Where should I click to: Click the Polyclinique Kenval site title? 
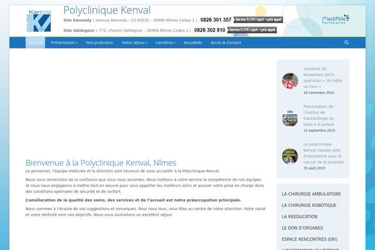(x=107, y=10)
